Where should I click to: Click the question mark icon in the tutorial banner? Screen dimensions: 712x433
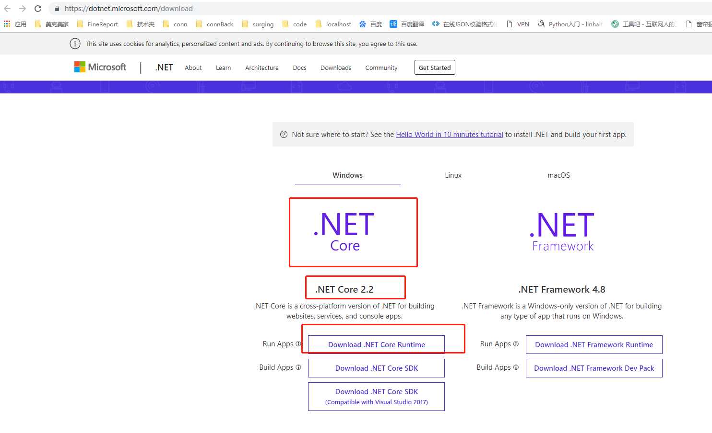click(x=284, y=135)
